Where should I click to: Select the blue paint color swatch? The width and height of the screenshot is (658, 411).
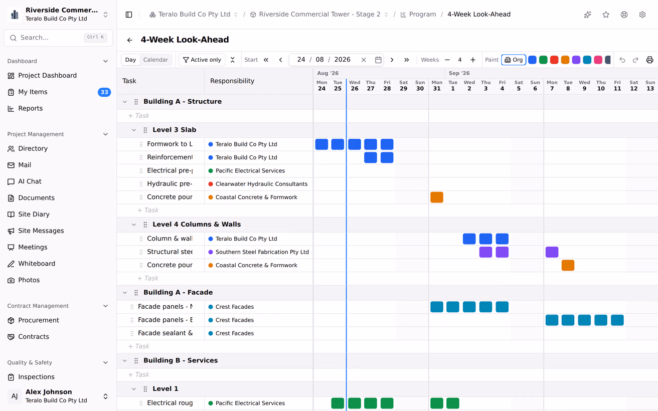pos(532,60)
